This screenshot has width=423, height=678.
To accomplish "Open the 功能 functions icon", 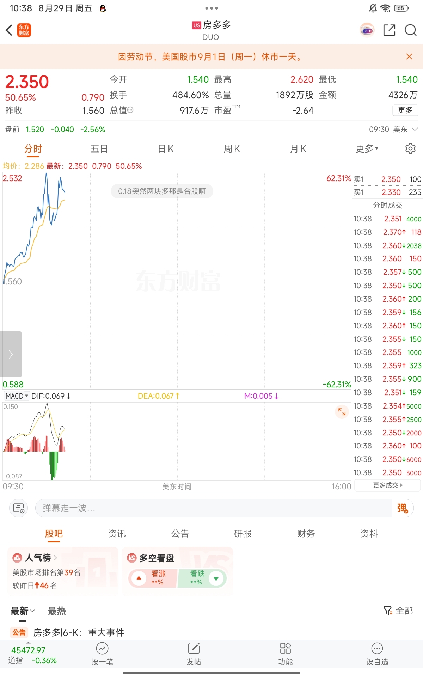I will pos(286,654).
